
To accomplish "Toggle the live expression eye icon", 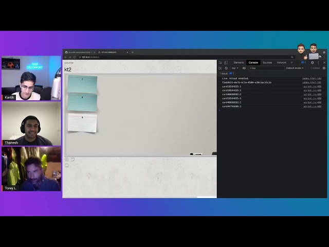I will (244, 68).
